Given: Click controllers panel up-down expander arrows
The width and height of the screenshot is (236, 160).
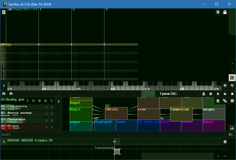Looking at the screenshot, I should (x=59, y=101).
